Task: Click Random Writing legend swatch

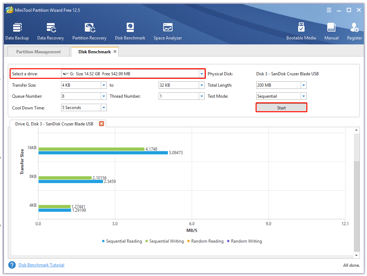Action: tap(228, 241)
